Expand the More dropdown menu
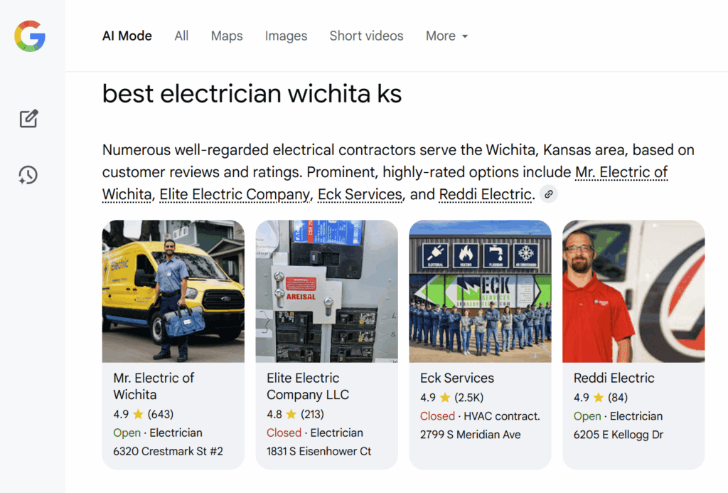Image resolution: width=728 pixels, height=493 pixels. pos(446,36)
